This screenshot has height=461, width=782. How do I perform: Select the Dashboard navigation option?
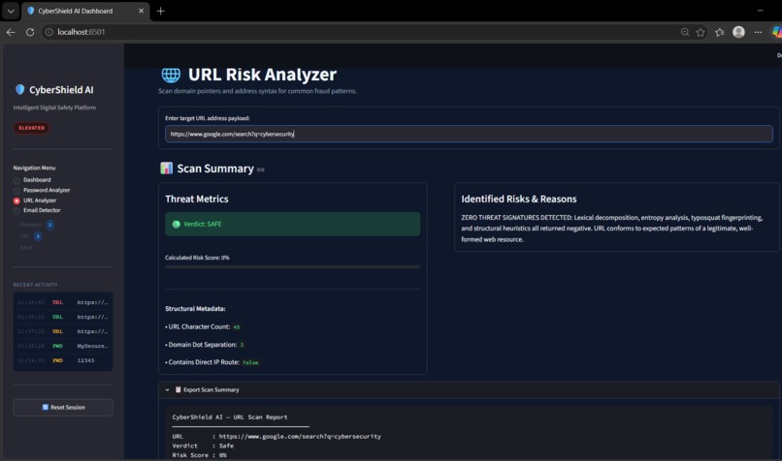pos(32,180)
